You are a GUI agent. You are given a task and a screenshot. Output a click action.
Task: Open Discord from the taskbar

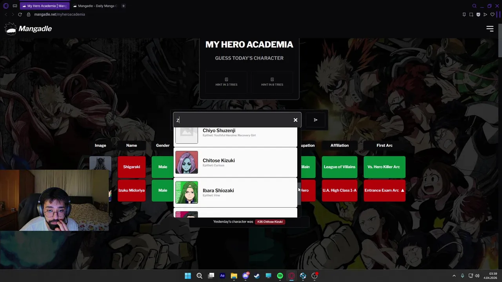point(246,276)
